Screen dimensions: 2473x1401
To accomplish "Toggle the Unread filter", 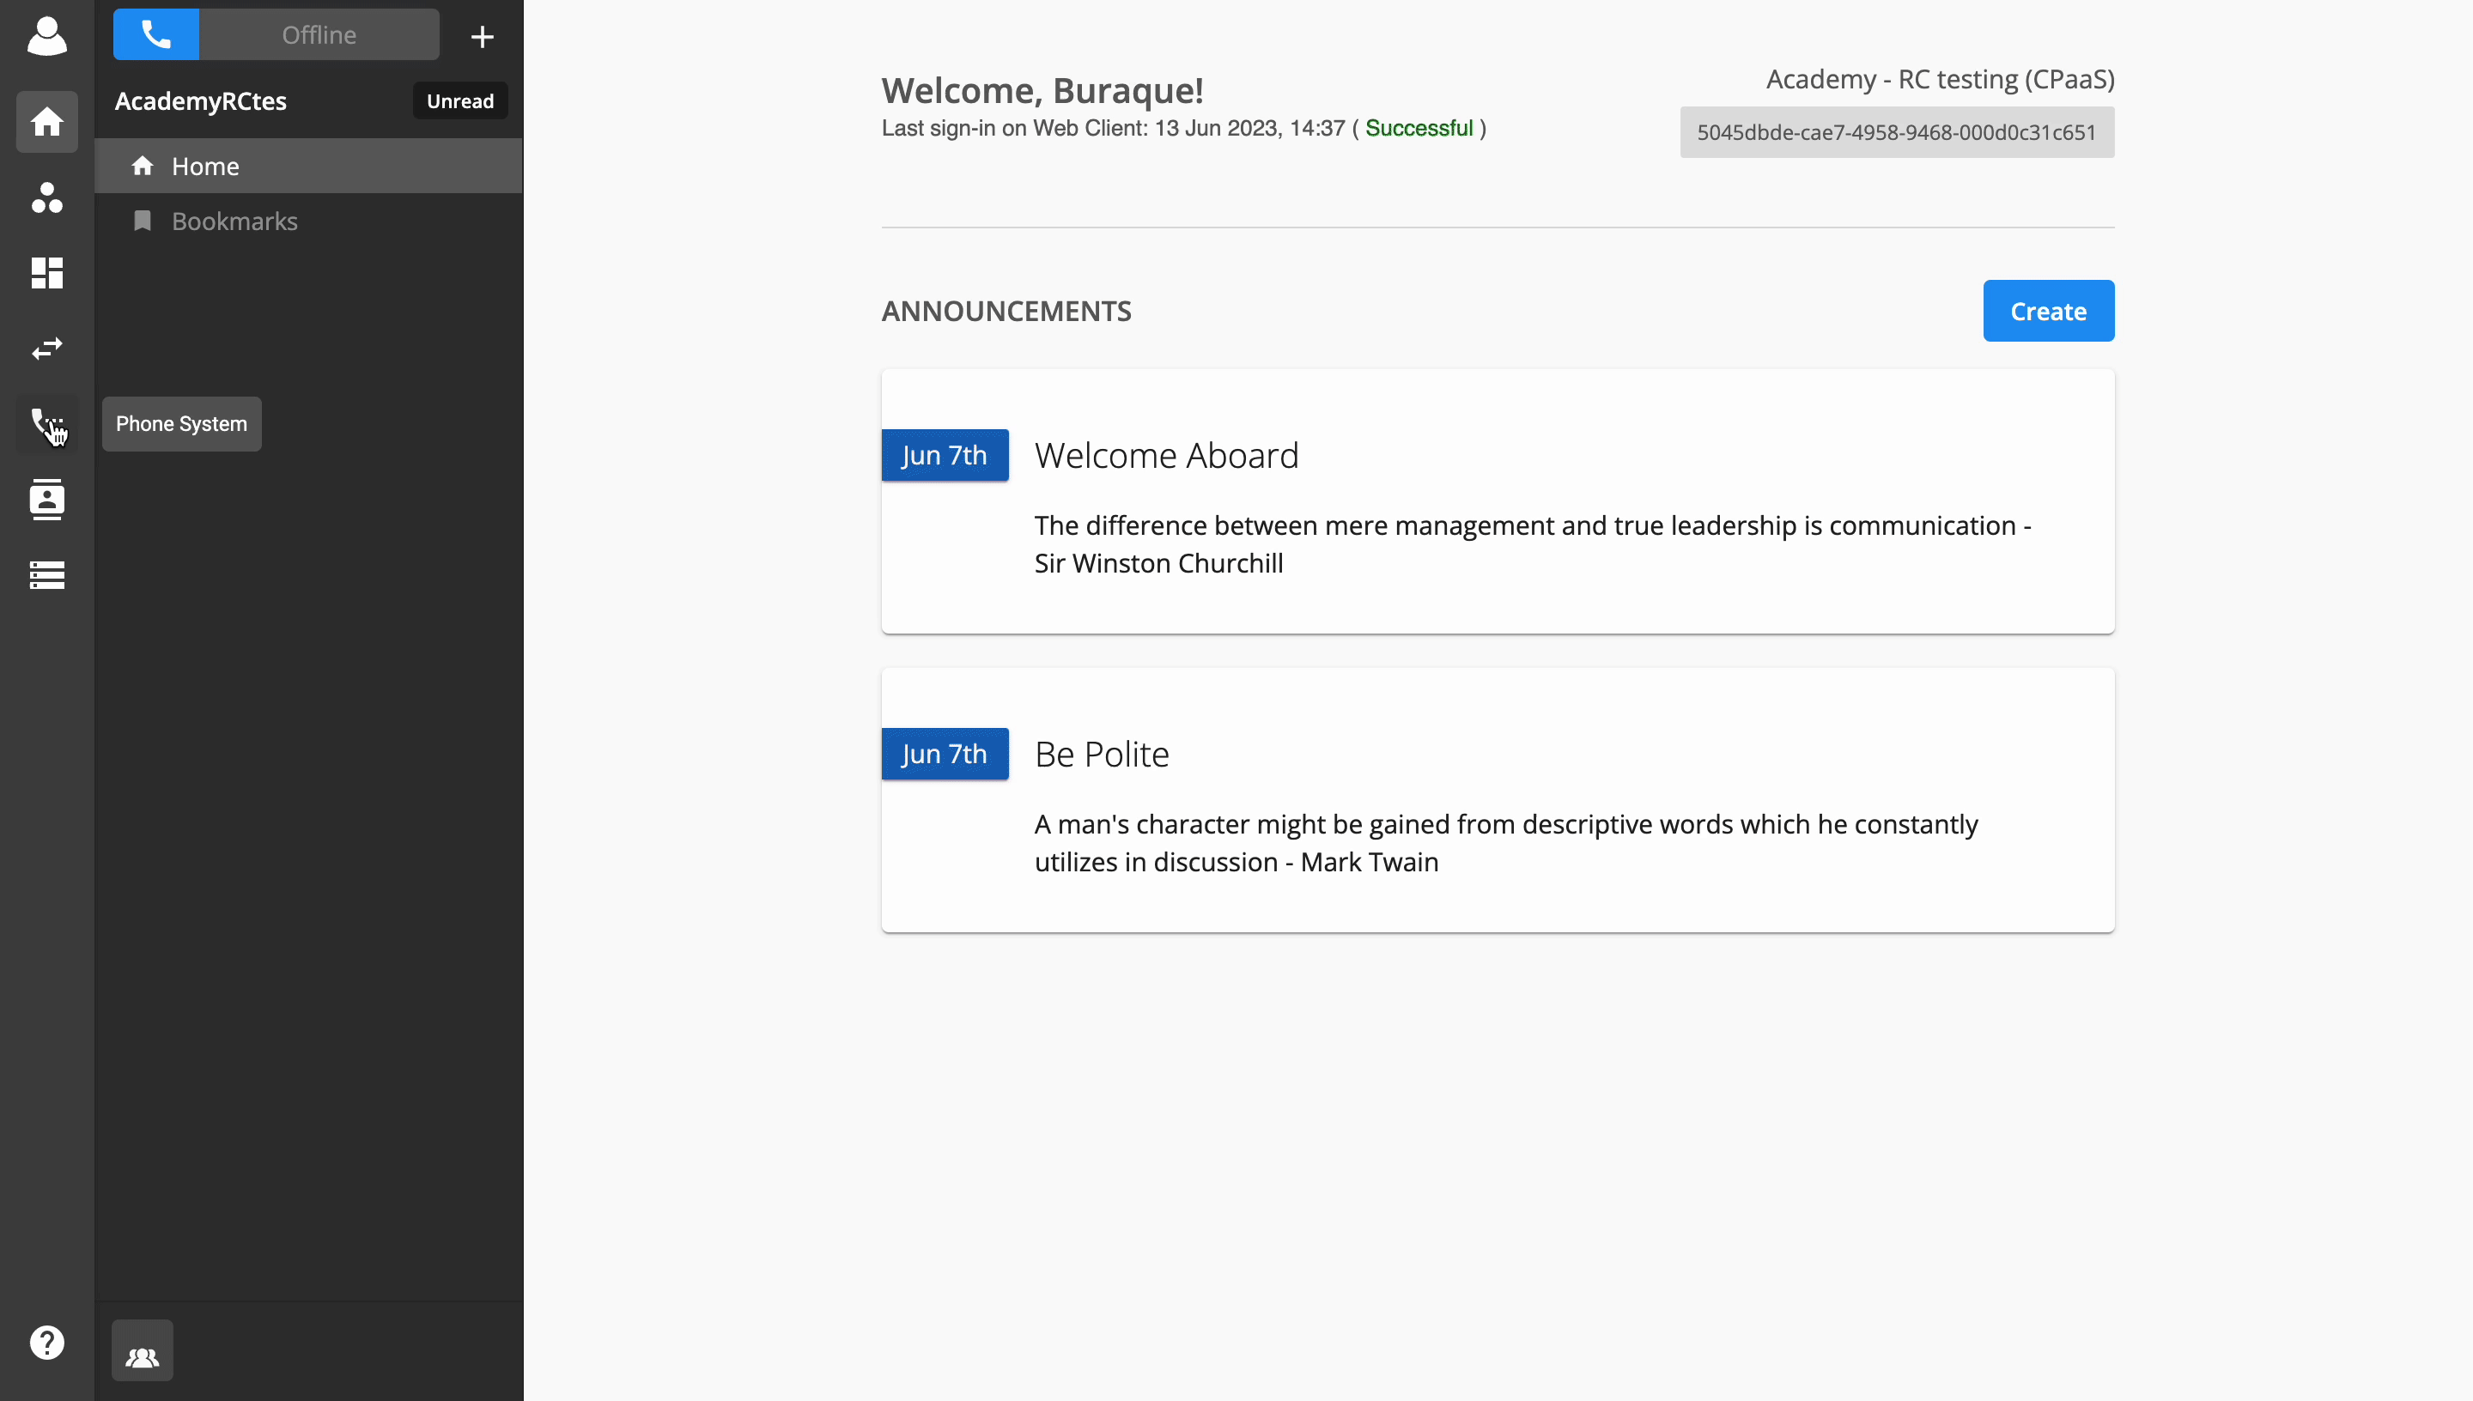I will tap(460, 101).
